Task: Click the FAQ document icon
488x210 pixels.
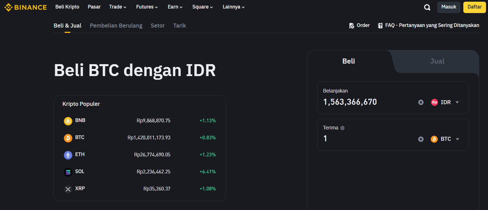Action: (x=380, y=26)
